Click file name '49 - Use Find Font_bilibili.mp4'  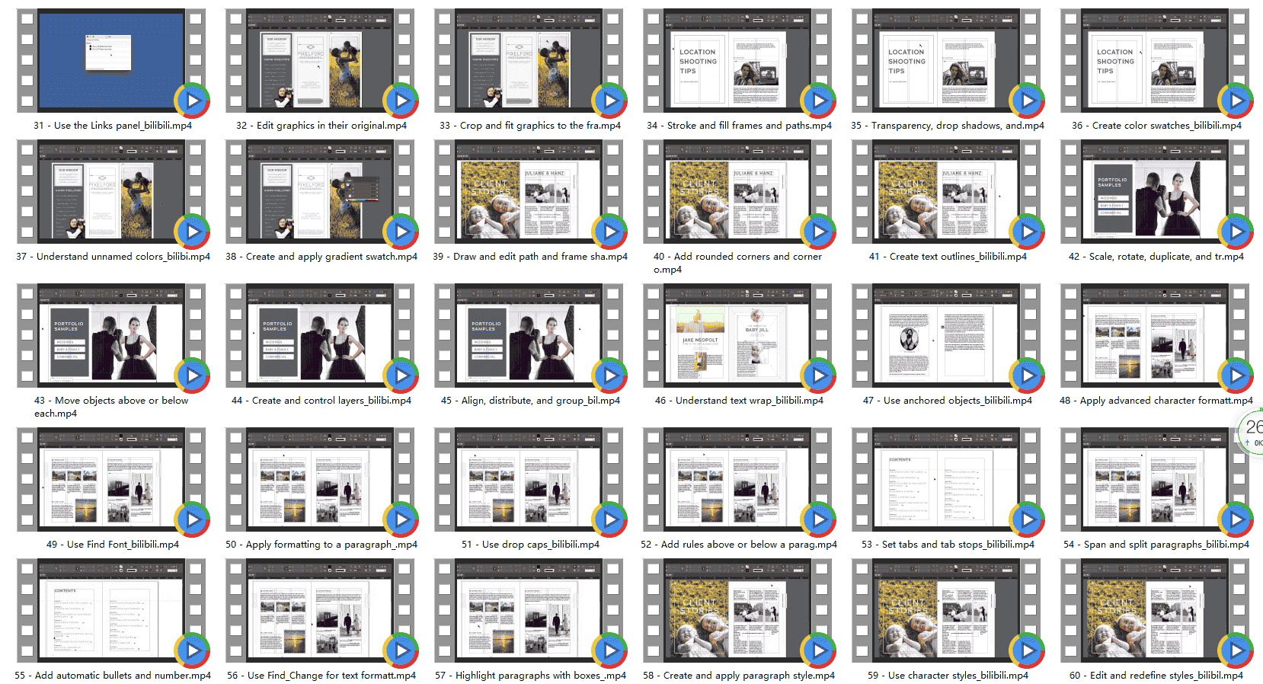[x=113, y=545]
